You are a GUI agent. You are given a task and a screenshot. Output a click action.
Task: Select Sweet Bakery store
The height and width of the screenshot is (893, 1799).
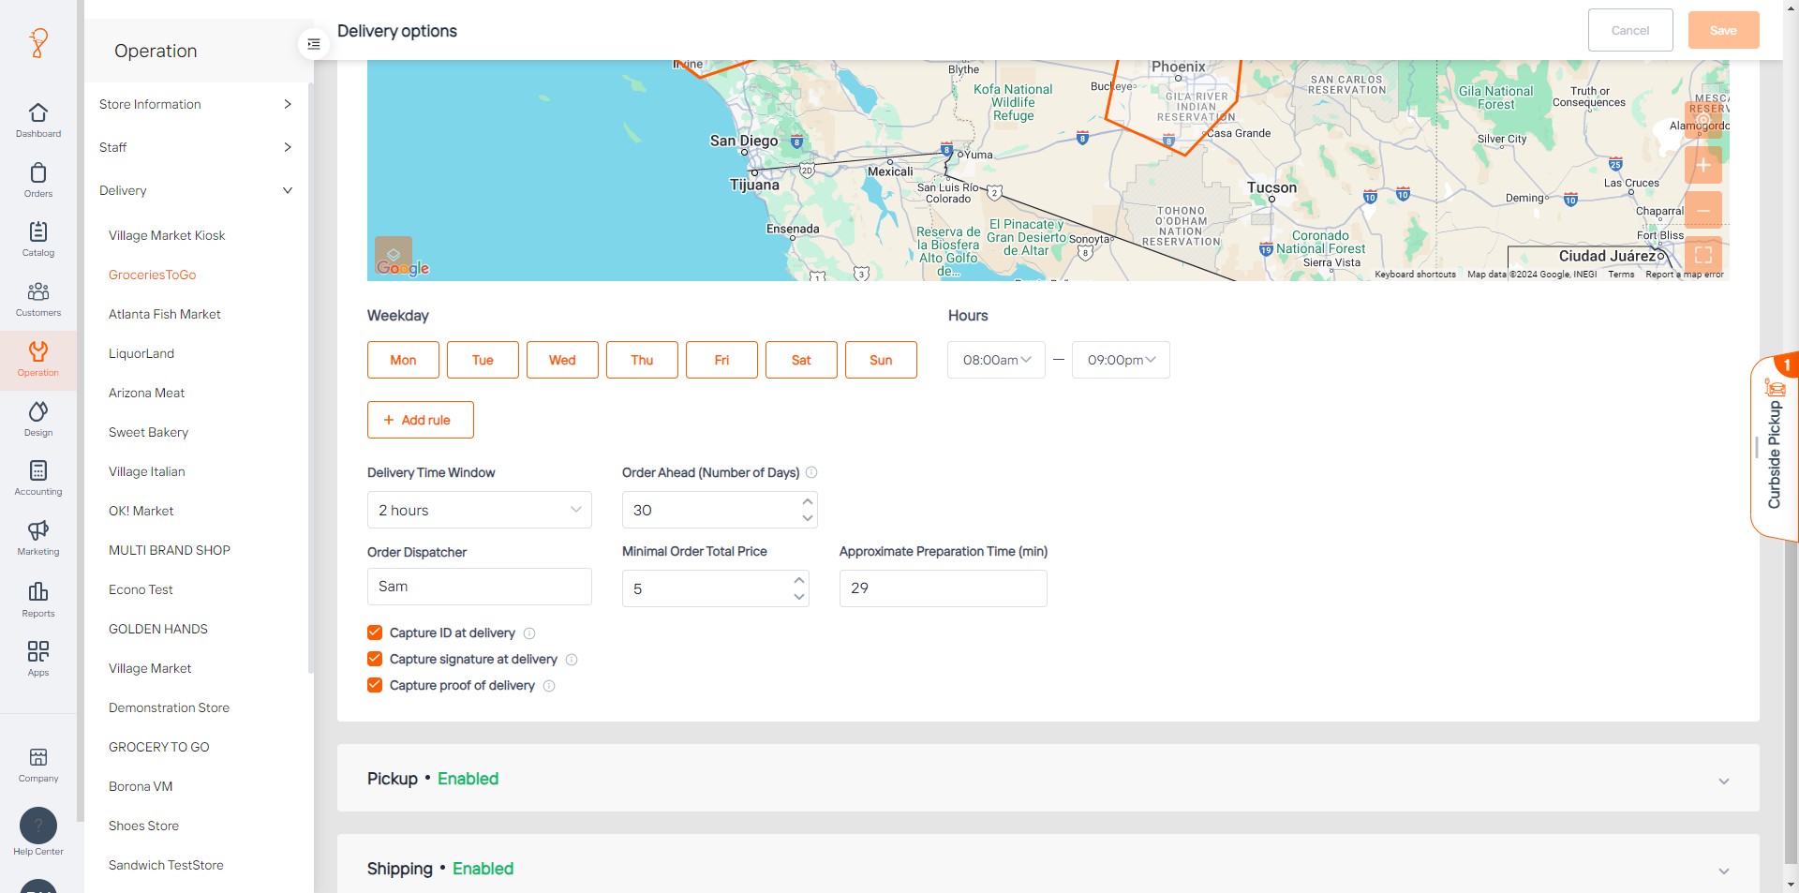tap(149, 432)
